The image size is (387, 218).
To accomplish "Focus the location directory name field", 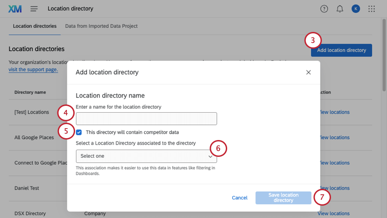I will click(x=146, y=119).
